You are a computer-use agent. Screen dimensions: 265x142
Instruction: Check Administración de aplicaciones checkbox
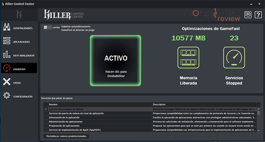coord(46,122)
